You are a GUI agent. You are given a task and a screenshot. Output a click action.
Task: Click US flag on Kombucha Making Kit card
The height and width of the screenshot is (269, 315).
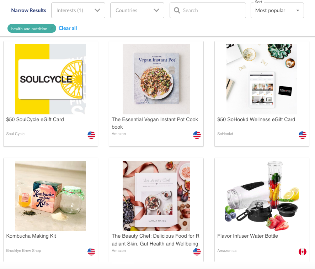91,252
